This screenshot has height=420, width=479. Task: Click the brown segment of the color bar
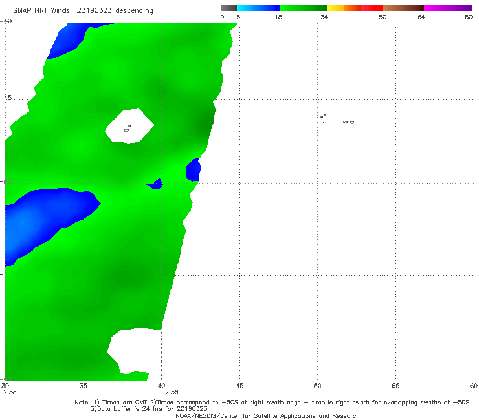click(x=403, y=8)
